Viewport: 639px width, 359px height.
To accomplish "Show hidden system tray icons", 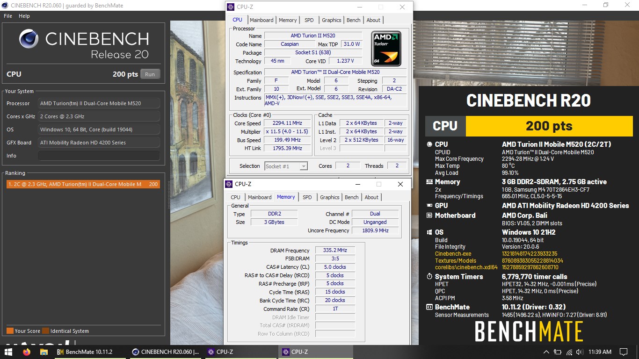I will click(546, 352).
